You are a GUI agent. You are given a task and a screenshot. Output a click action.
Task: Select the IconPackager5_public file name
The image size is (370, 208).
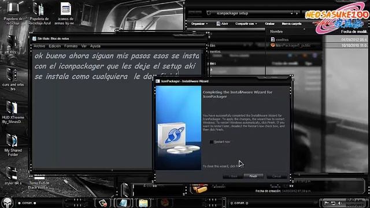click(293, 45)
